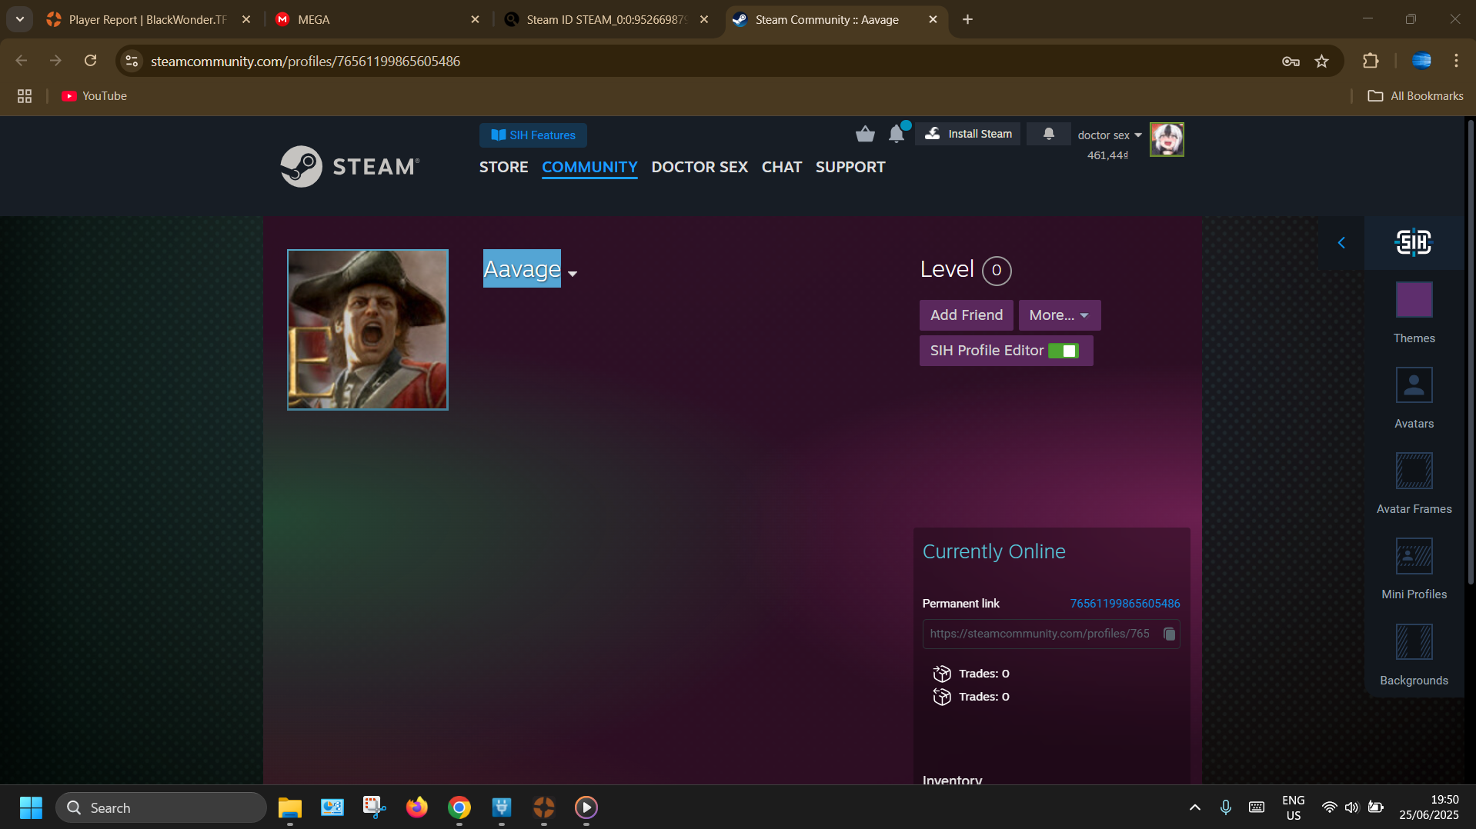This screenshot has height=829, width=1476.
Task: Open Firefox from taskbar
Action: click(x=416, y=807)
